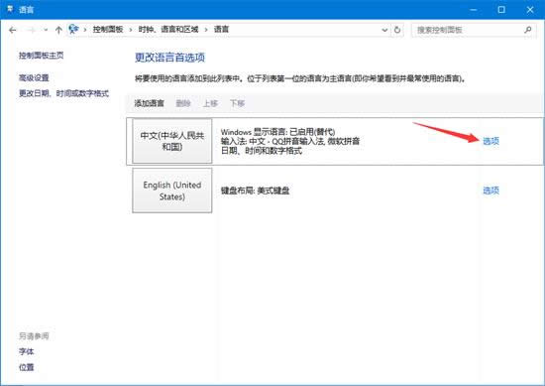
Task: Open 选项 for 中文(中华人民共和国)
Action: point(490,141)
